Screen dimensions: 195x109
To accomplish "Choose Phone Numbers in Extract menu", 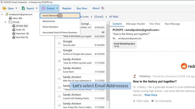I will (60, 27).
